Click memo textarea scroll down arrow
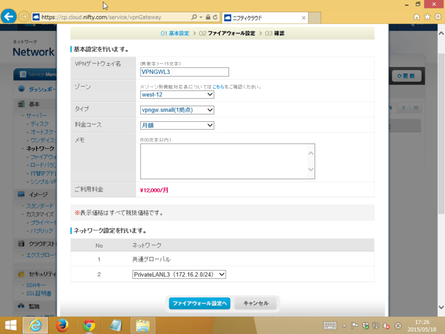This screenshot has width=445, height=334. (311, 169)
